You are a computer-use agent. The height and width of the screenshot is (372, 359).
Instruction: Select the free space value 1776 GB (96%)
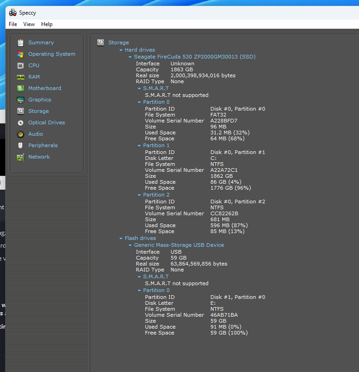[x=230, y=188]
